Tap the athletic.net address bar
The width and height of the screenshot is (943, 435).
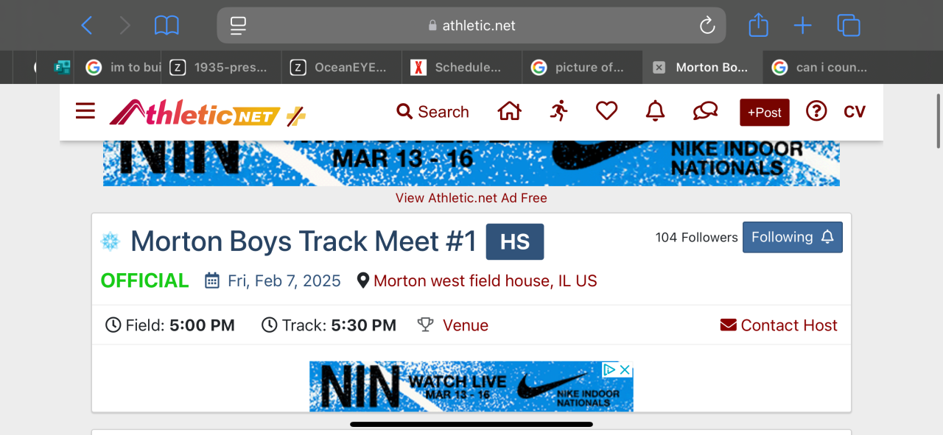[471, 26]
